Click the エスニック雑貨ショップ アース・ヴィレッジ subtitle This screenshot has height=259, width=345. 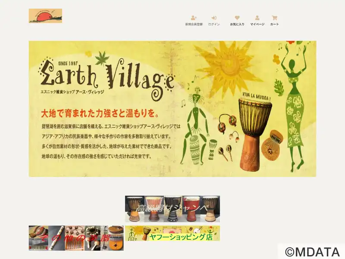[72, 92]
